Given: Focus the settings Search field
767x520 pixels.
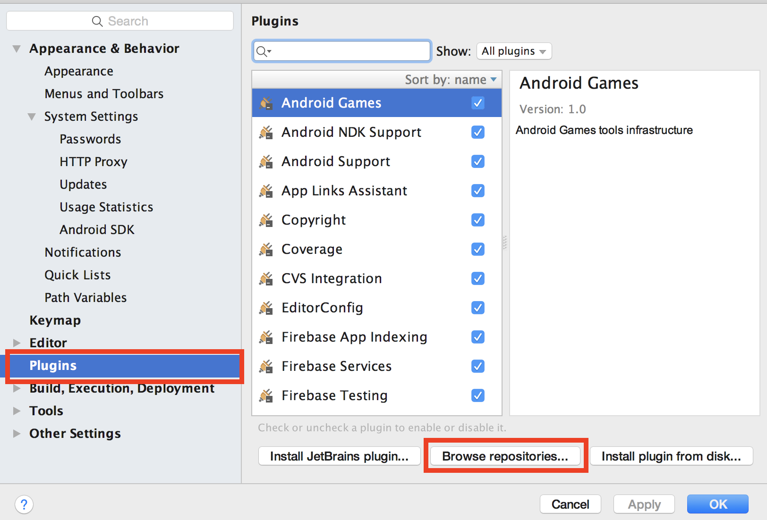Looking at the screenshot, I should (120, 21).
